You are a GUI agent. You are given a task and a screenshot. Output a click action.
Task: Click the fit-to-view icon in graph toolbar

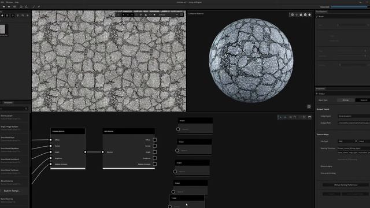304,117
